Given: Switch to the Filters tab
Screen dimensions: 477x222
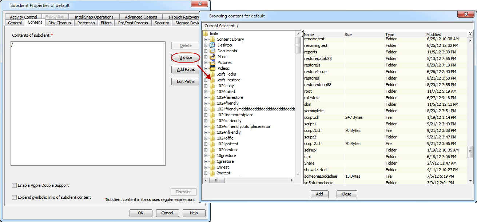Looking at the screenshot, I should pos(106,23).
